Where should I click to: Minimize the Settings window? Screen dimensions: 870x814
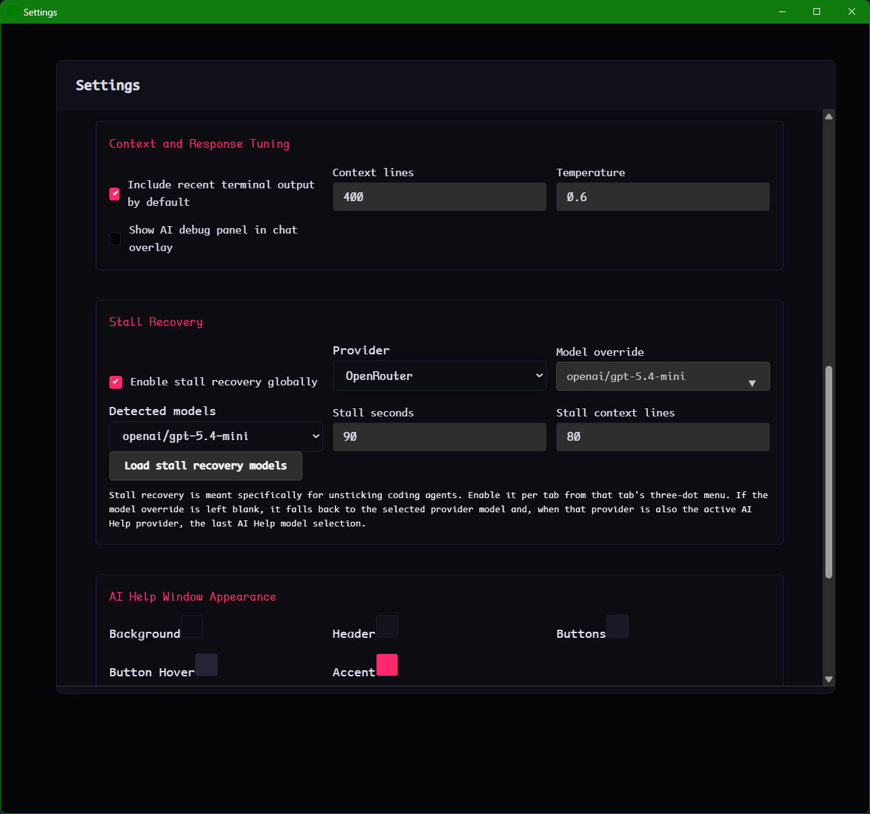pyautogui.click(x=782, y=11)
